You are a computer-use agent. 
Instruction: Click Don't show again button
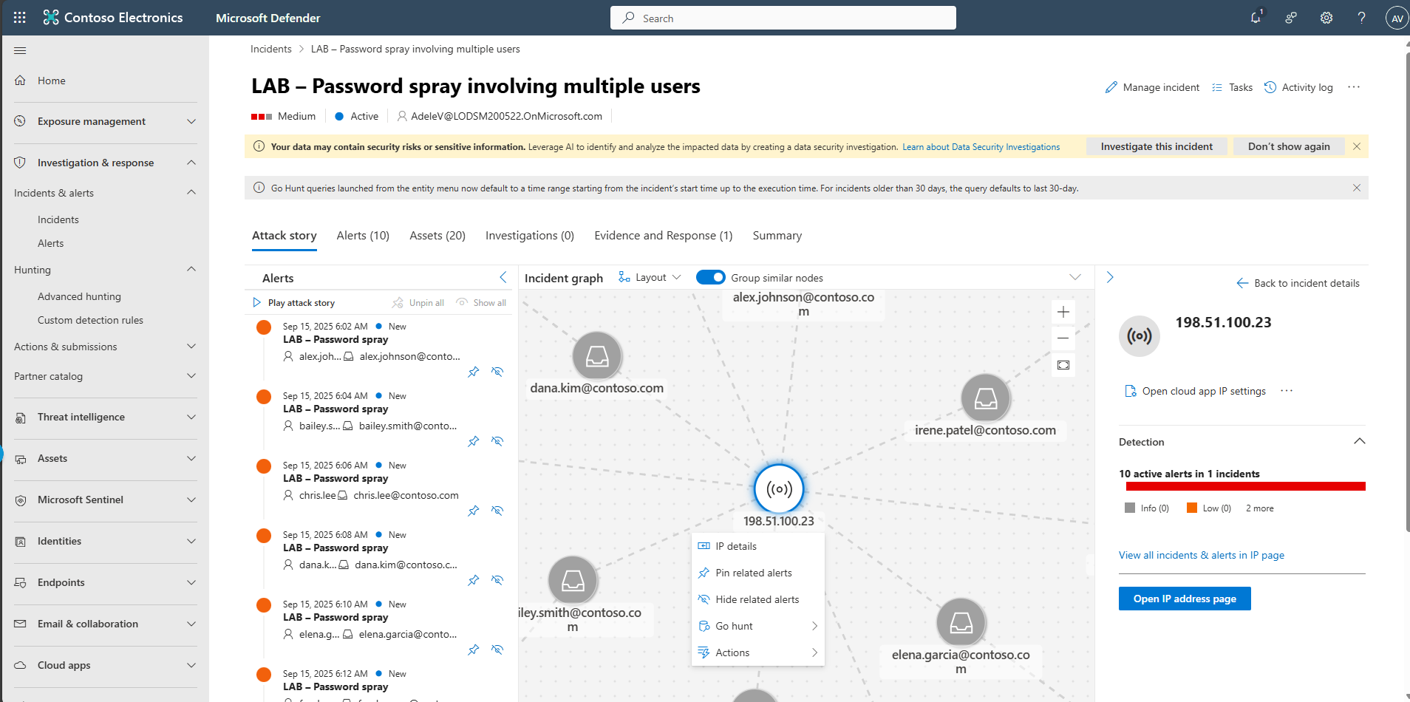1289,146
